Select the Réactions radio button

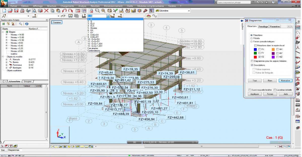click(251, 35)
